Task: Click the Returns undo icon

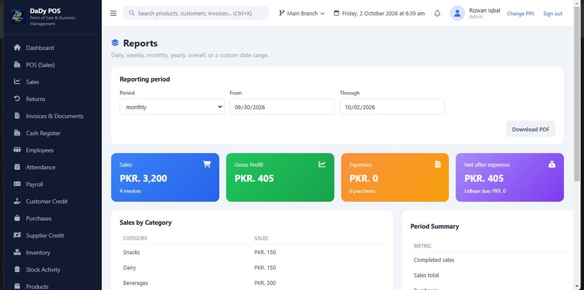Action: [18, 99]
